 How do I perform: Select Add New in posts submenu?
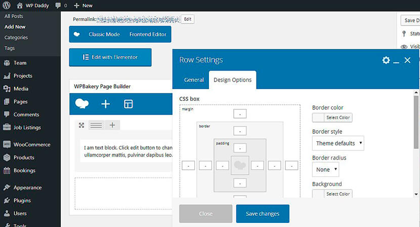[15, 27]
